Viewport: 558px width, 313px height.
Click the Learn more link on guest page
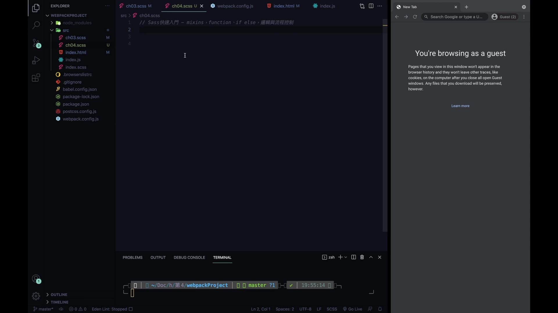pyautogui.click(x=460, y=106)
